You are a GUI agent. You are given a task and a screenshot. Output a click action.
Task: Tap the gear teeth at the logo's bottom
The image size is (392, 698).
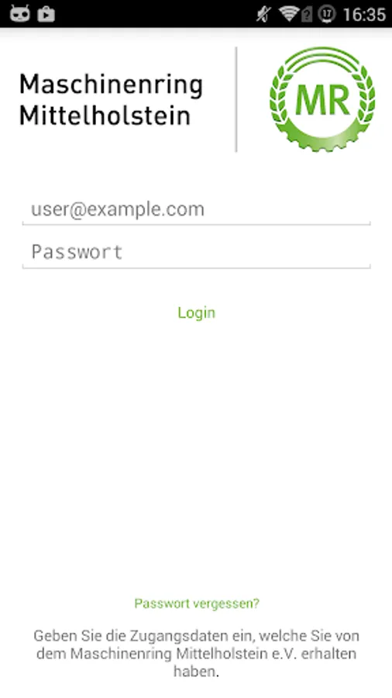tap(322, 142)
